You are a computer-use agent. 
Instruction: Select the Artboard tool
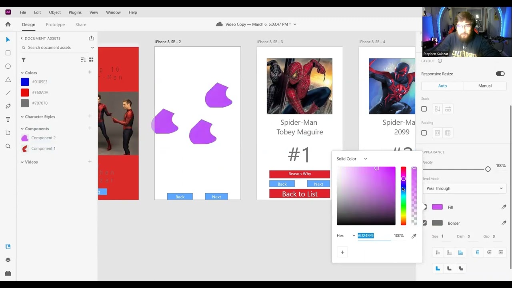point(8,133)
